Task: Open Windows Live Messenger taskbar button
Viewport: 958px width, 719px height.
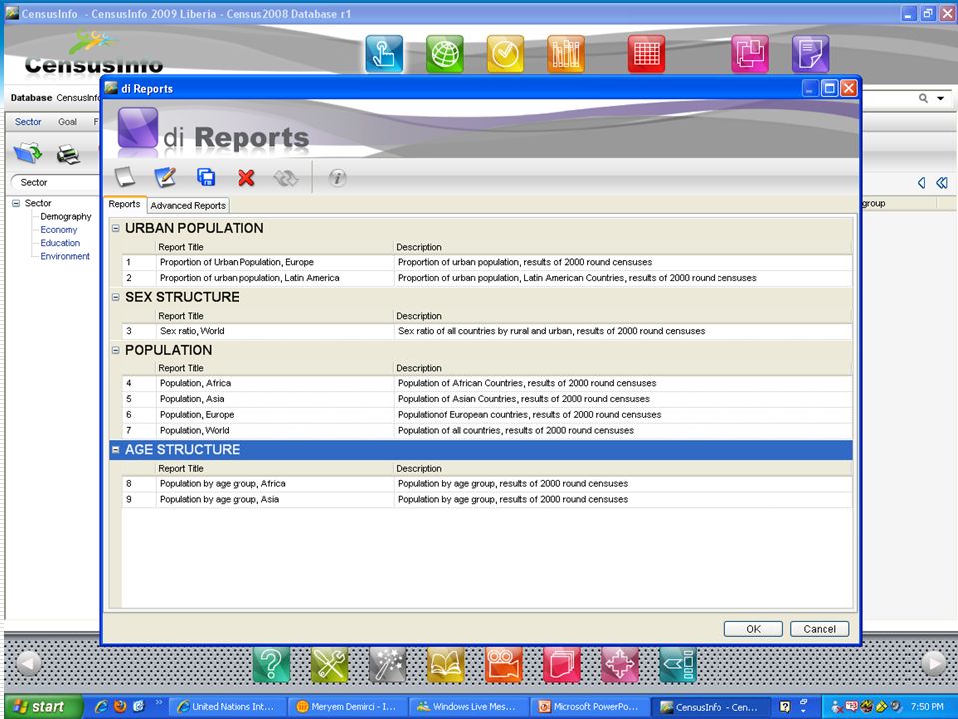Action: [467, 707]
